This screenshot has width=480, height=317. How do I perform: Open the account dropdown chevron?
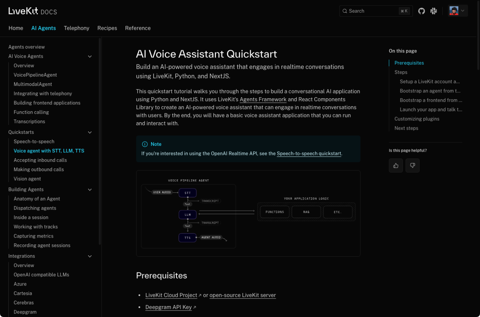tap(463, 11)
